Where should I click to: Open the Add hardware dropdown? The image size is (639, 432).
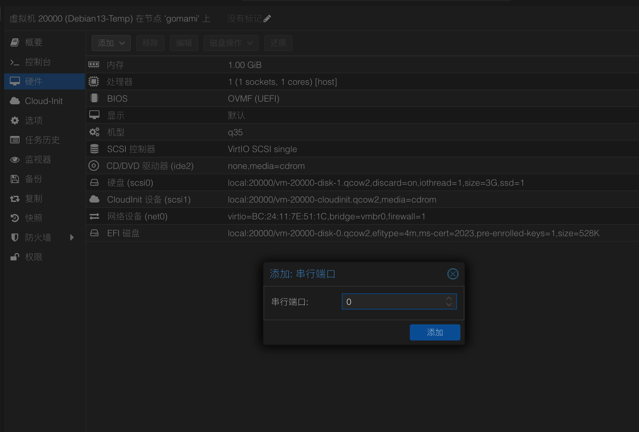click(x=111, y=43)
